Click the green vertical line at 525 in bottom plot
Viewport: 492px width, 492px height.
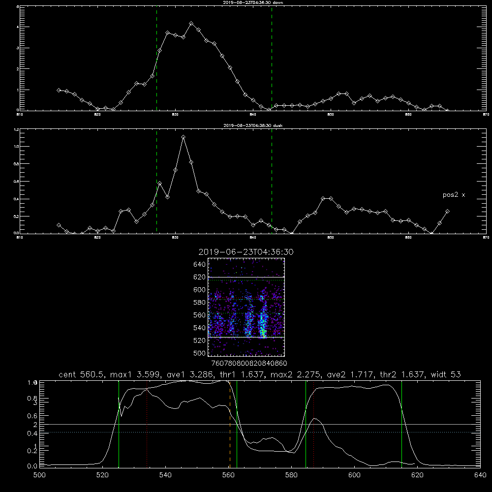(119, 424)
